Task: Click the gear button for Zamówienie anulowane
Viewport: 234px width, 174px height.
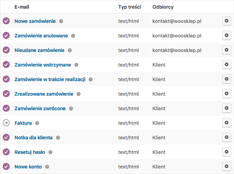Action: coord(227,35)
